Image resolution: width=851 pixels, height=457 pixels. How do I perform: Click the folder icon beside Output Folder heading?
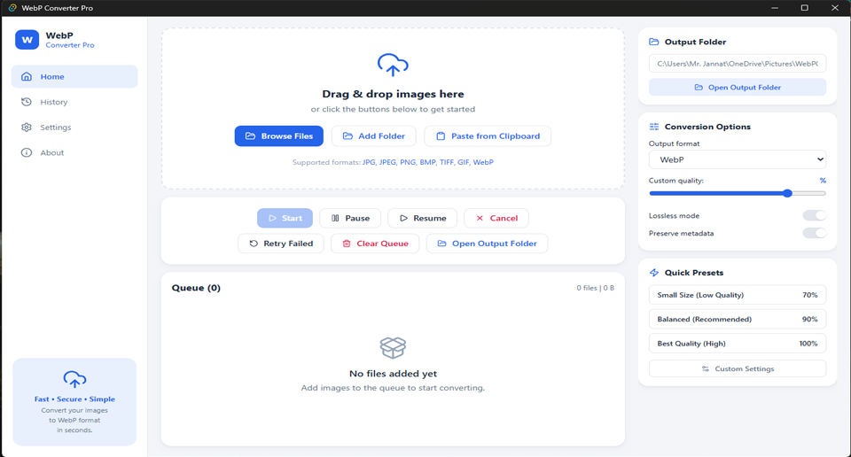(x=654, y=42)
